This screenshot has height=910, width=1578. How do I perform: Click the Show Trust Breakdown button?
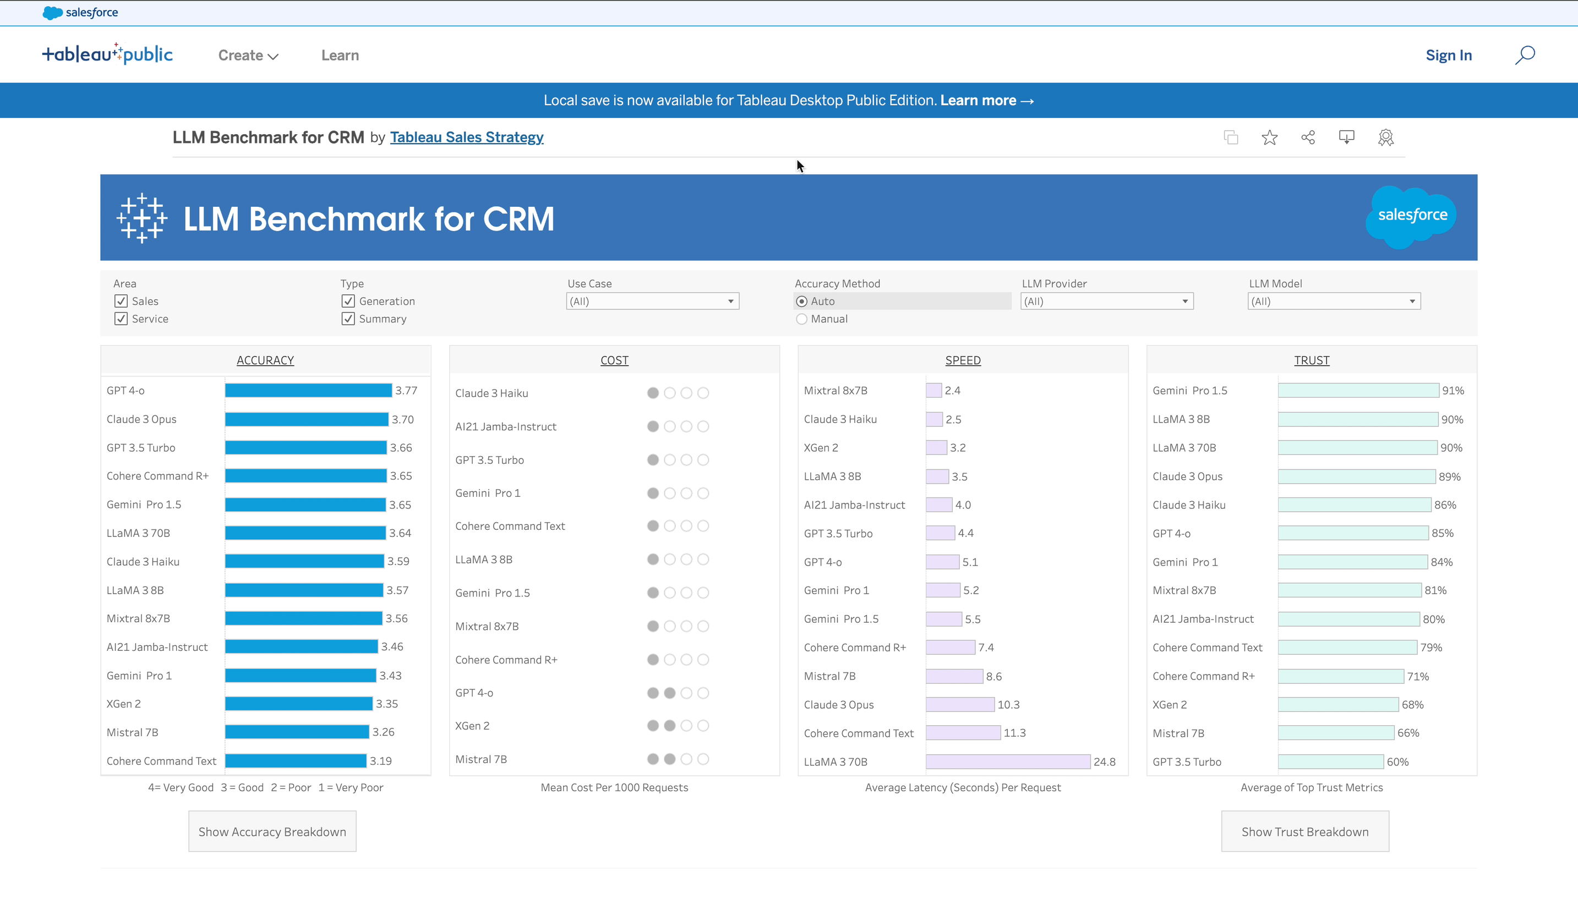pos(1305,831)
